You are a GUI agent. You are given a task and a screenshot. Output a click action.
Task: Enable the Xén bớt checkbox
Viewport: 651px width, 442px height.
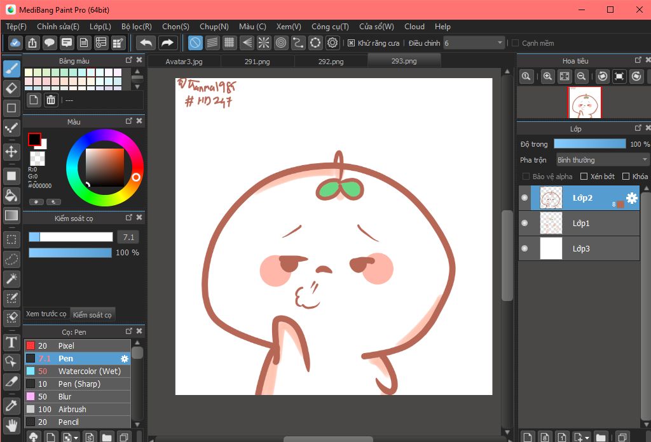pyautogui.click(x=584, y=177)
